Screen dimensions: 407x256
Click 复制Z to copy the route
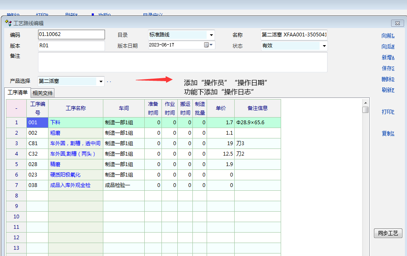pyautogui.click(x=388, y=133)
